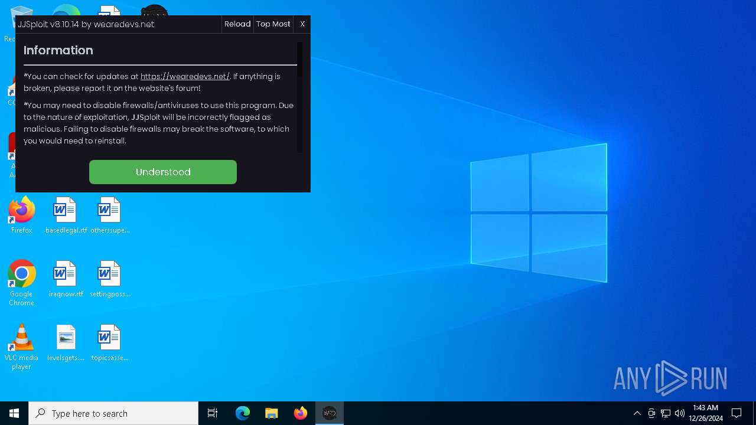This screenshot has width=756, height=425.
Task: Show hidden system tray icons
Action: tap(637, 413)
